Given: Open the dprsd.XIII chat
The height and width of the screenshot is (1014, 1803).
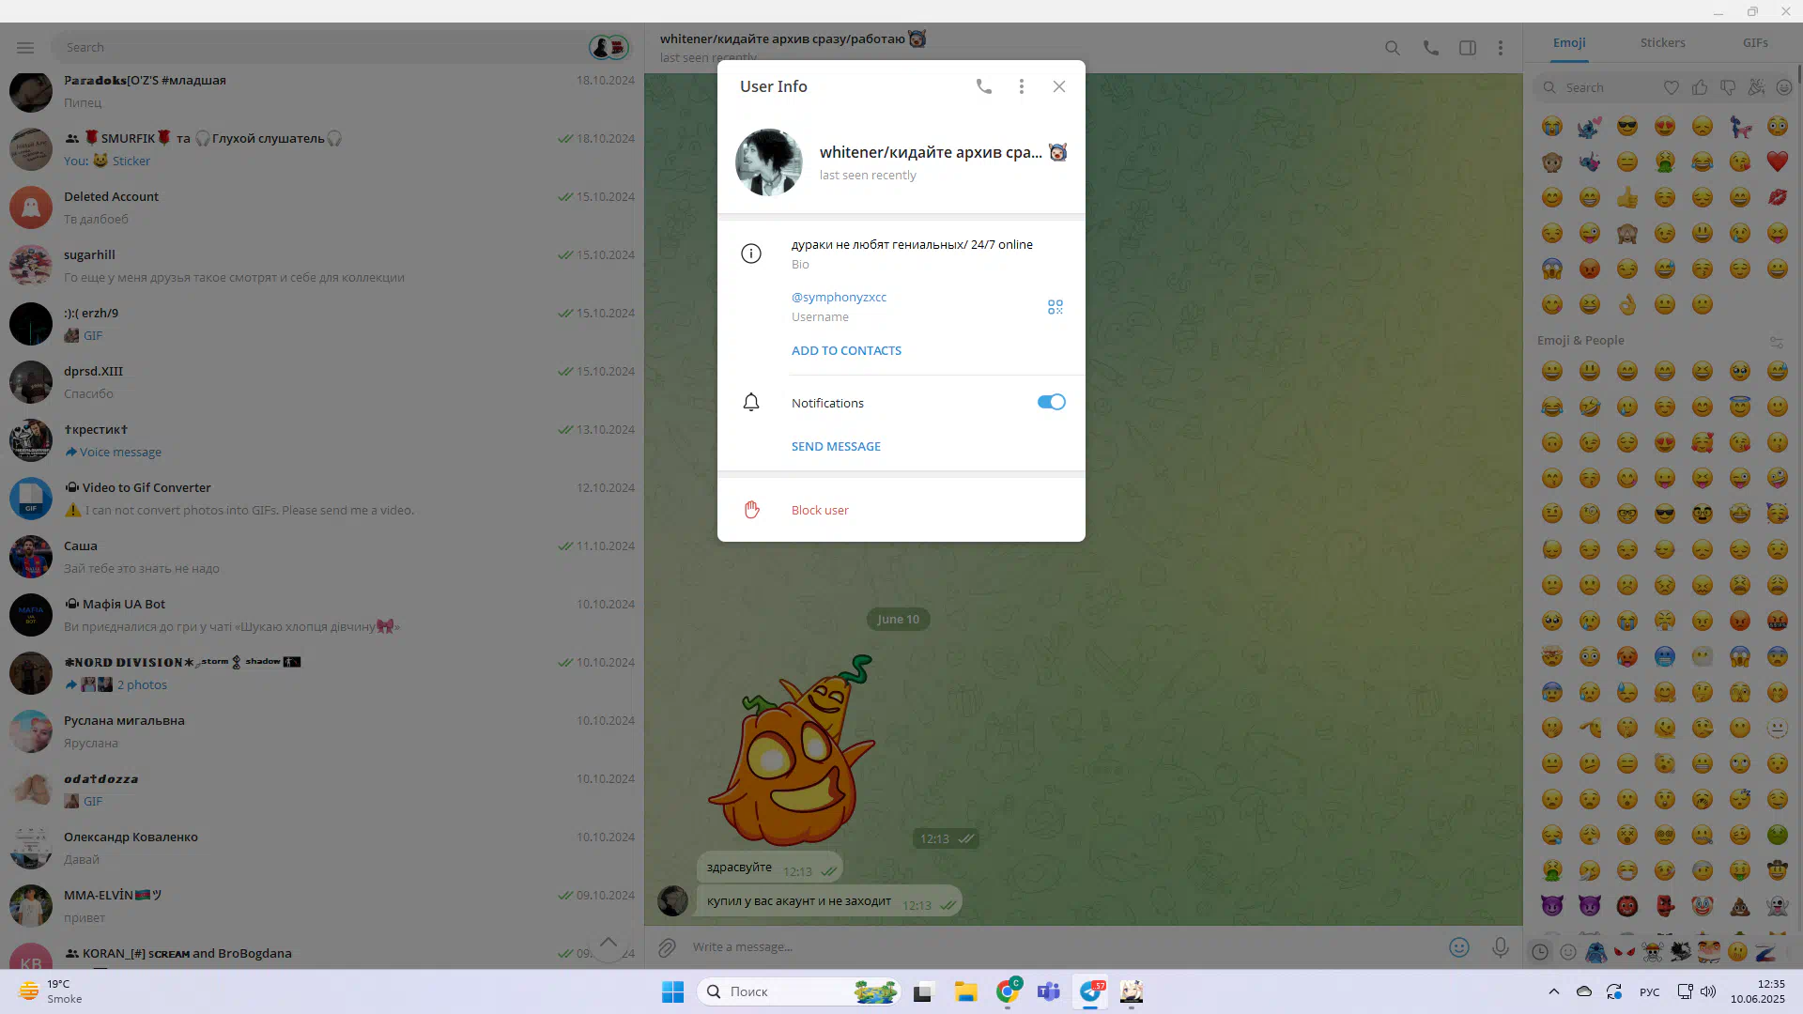Looking at the screenshot, I should 322,382.
